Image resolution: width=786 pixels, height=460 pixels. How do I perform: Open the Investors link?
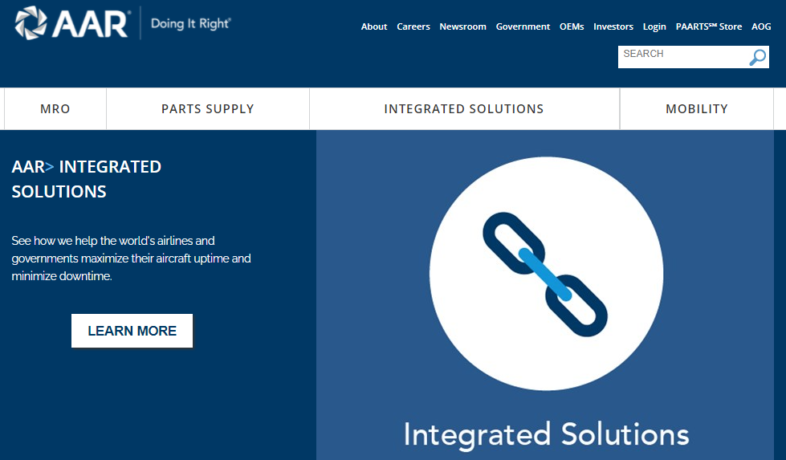pyautogui.click(x=613, y=26)
